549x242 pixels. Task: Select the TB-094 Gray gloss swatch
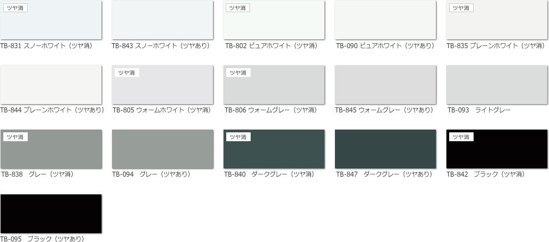click(162, 149)
